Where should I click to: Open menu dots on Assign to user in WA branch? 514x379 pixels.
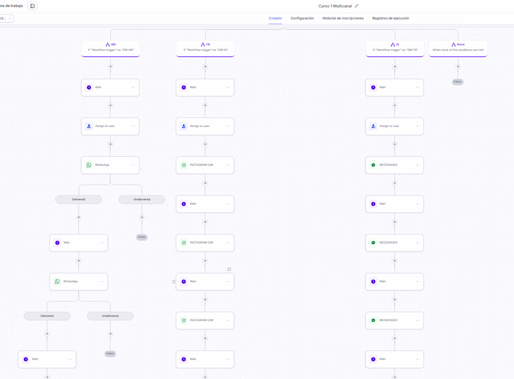tap(133, 126)
